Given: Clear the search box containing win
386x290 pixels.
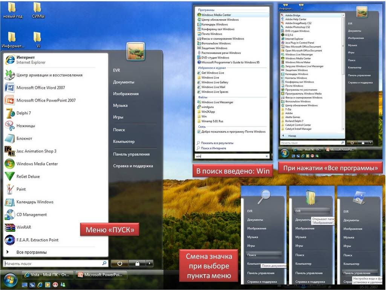Looking at the screenshot, I should (x=267, y=156).
